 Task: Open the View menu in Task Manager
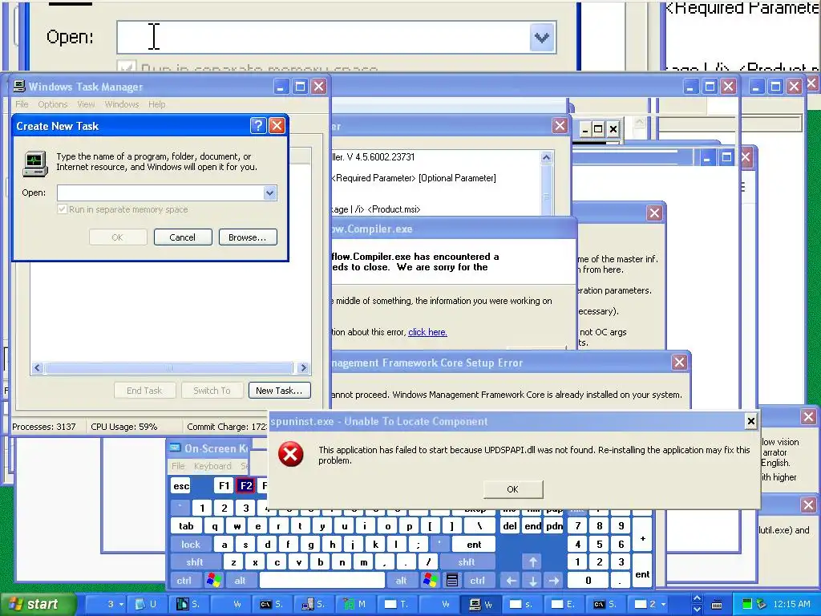point(86,104)
